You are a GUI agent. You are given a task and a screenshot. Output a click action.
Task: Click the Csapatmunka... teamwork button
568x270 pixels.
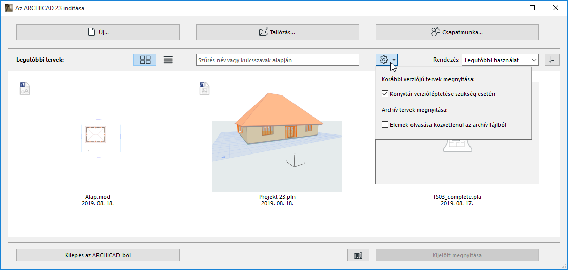(457, 32)
